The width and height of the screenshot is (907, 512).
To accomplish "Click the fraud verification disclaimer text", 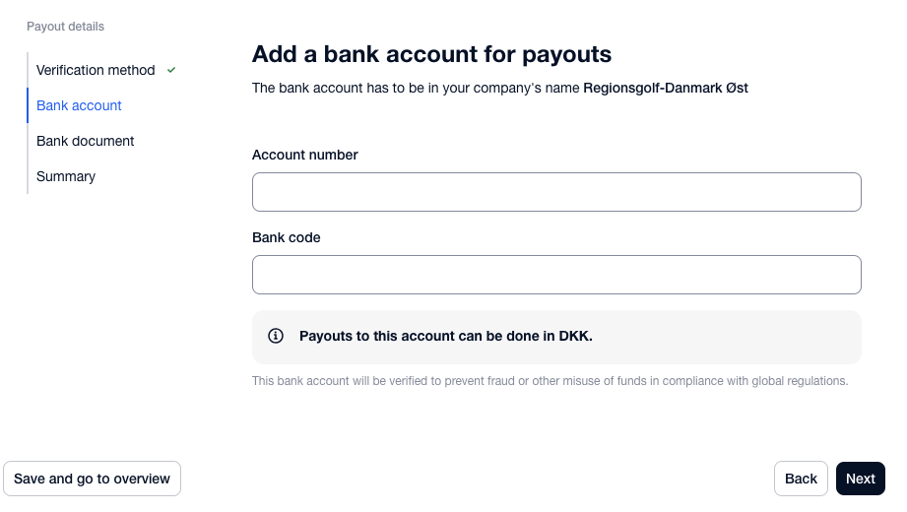I will 551,381.
